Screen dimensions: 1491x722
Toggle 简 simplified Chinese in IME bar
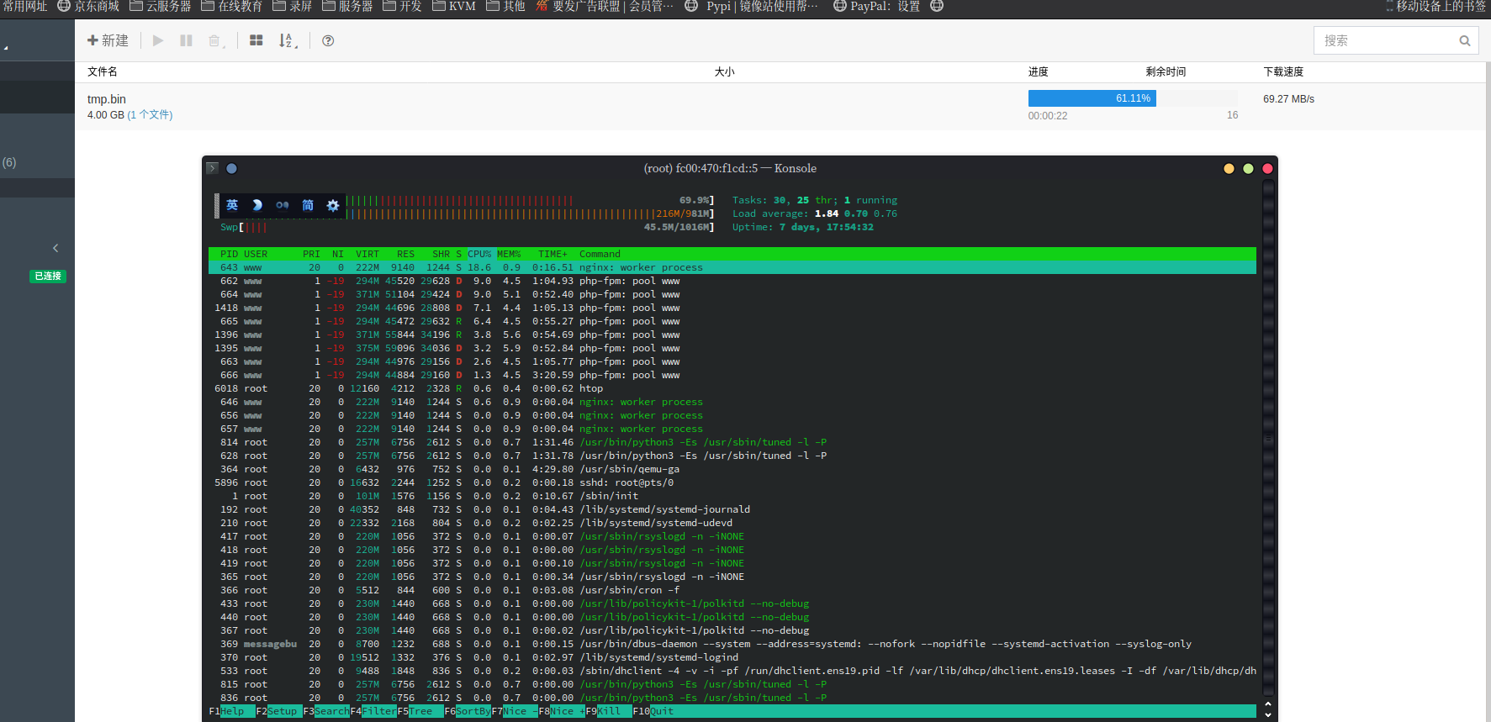[x=308, y=205]
